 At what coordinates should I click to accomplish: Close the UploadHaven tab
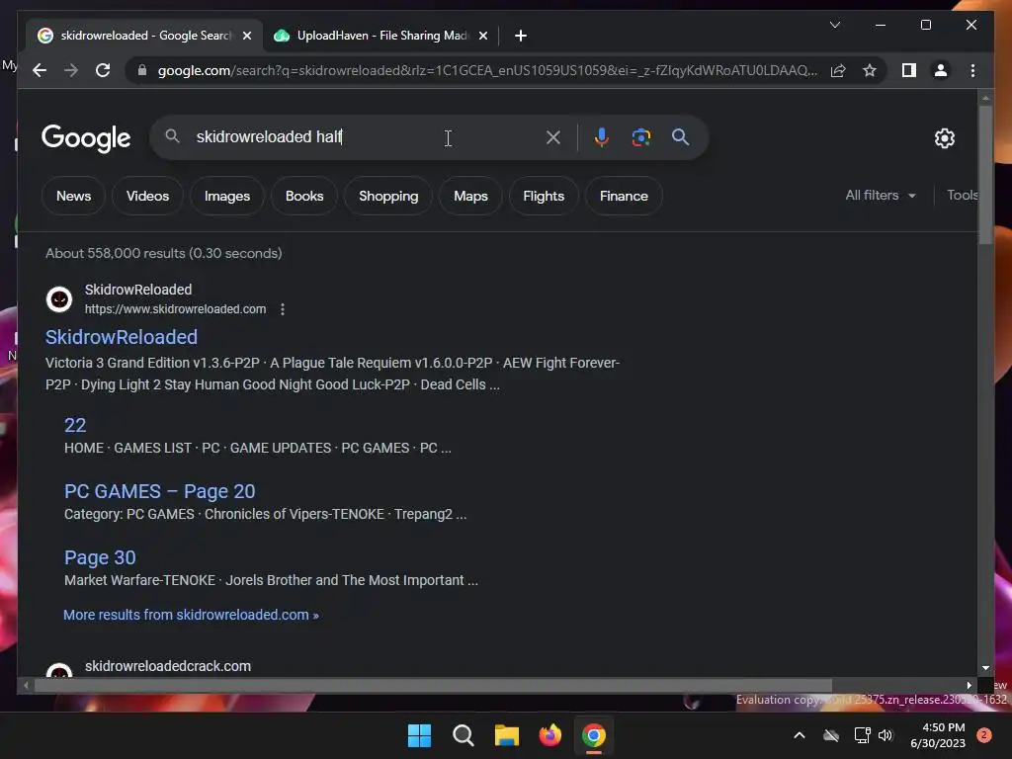[x=482, y=36]
